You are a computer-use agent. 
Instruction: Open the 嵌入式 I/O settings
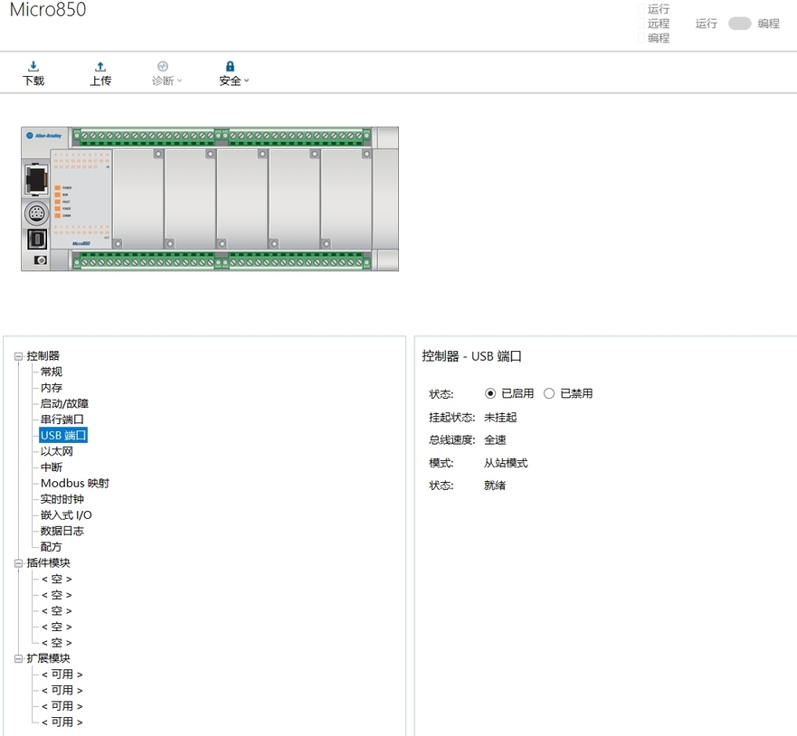pyautogui.click(x=66, y=515)
